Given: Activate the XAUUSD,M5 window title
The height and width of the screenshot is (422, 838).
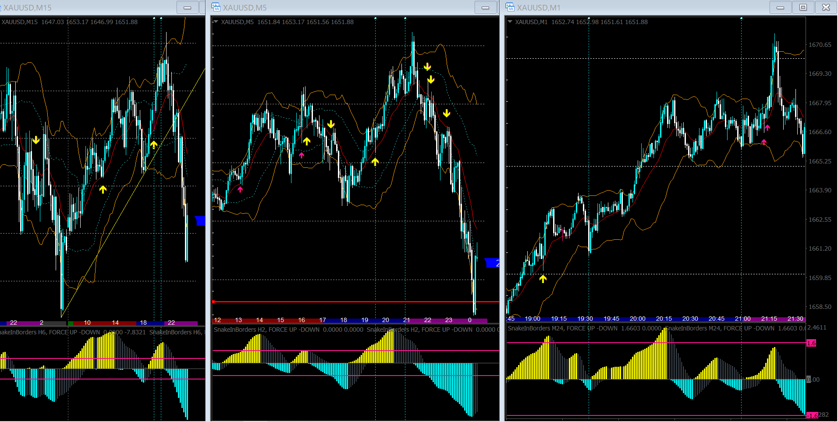Looking at the screenshot, I should coord(245,7).
